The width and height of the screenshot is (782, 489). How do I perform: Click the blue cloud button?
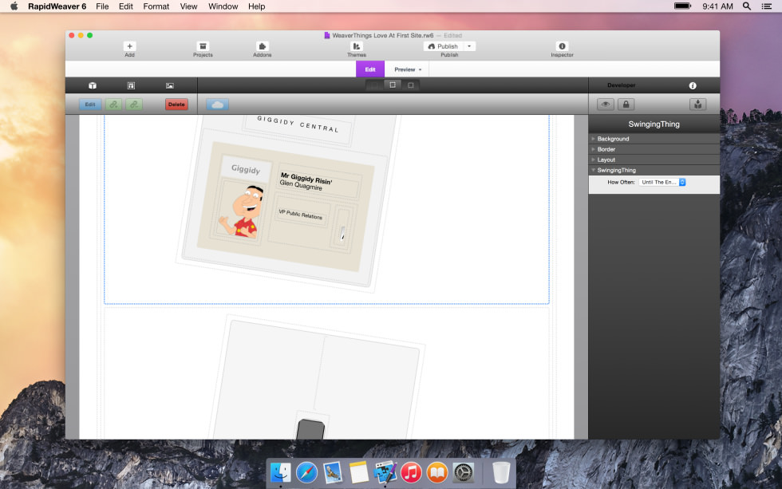pyautogui.click(x=217, y=105)
